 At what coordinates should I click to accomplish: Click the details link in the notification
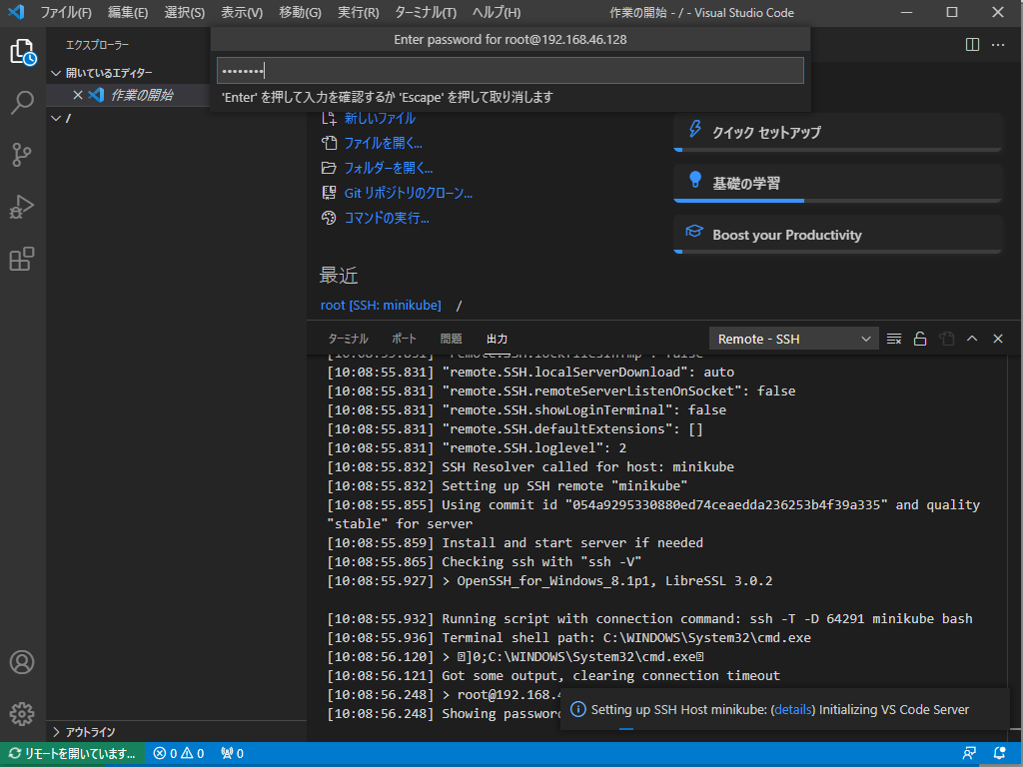click(x=793, y=709)
